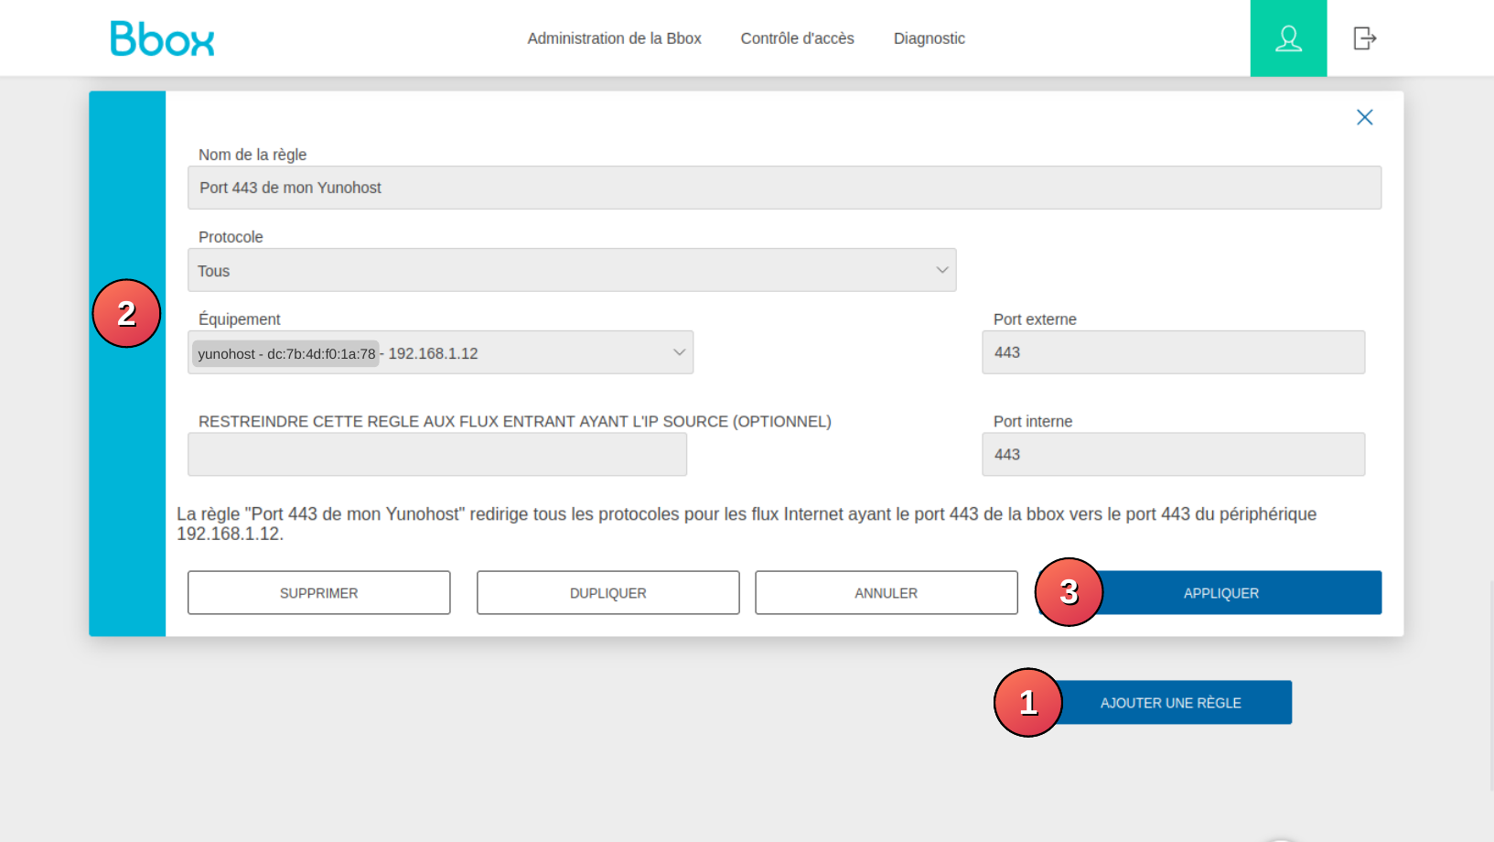1494x842 pixels.
Task: Click the logout icon in header
Action: point(1364,38)
